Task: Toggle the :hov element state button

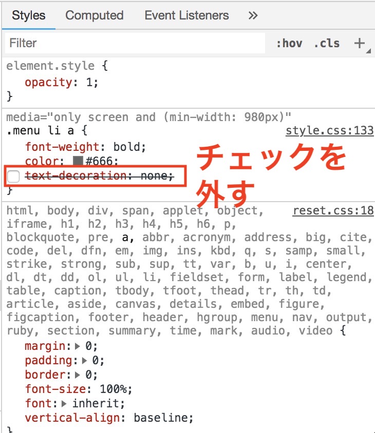Action: (x=289, y=44)
